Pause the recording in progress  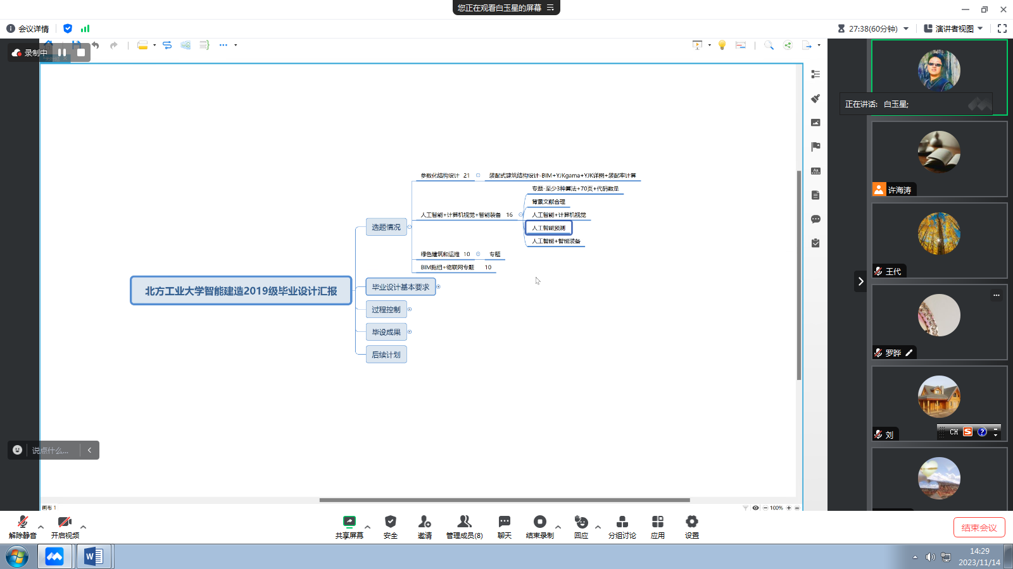tap(62, 52)
